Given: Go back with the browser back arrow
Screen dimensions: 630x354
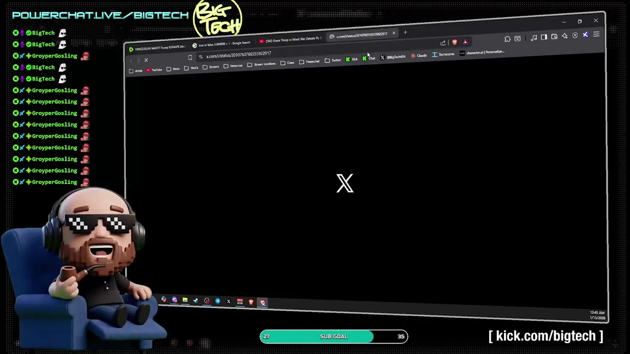Looking at the screenshot, I should pos(131,61).
